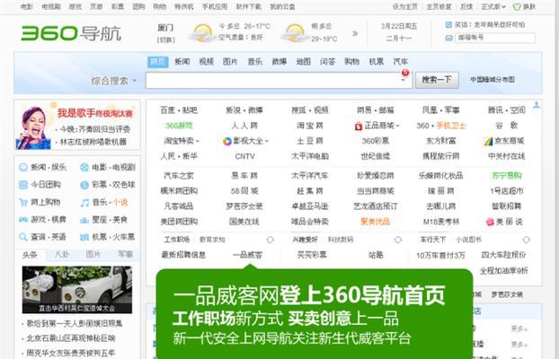The width and height of the screenshot is (559, 359).
Task: Click the colorful icon of 影视大全
Action: 226,141
